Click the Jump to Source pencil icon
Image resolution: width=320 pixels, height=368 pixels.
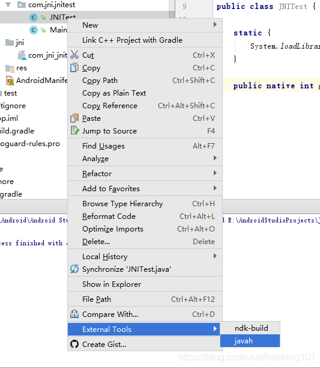[74, 130]
